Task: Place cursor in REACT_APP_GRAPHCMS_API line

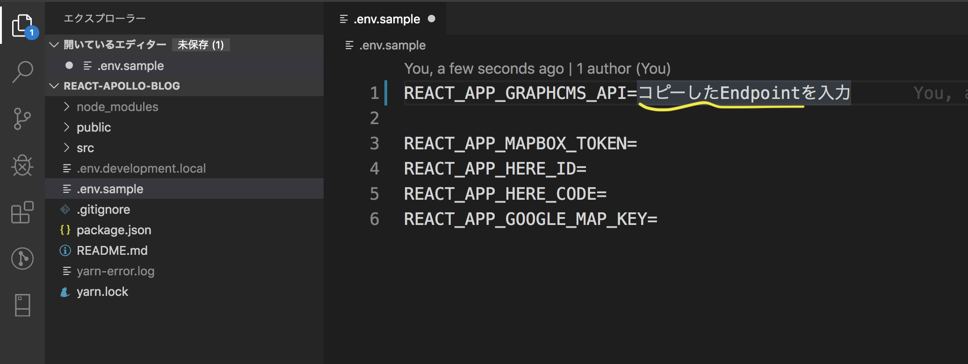Action: coord(627,93)
